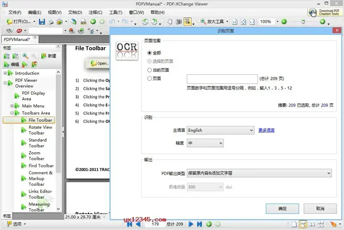344x230 pixels.
Task: Open the 放大工具 dropdown arrow
Action: 227,21
